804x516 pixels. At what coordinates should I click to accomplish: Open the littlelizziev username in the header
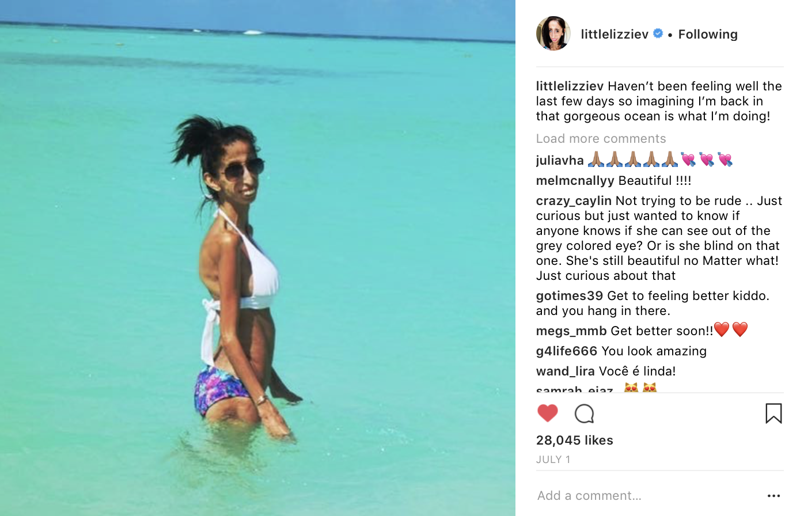click(615, 34)
